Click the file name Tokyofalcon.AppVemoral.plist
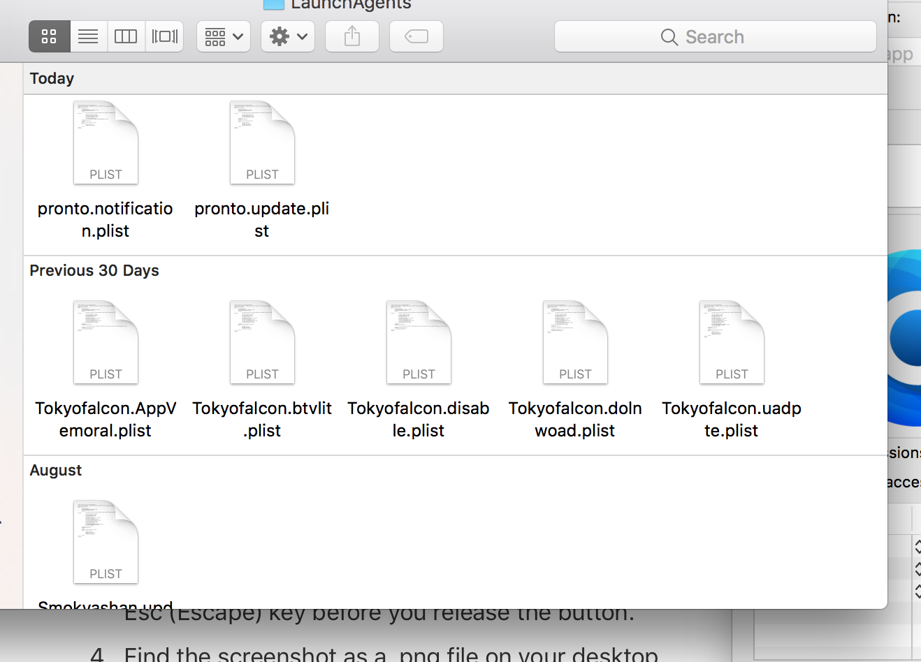Image resolution: width=921 pixels, height=662 pixels. pos(106,420)
